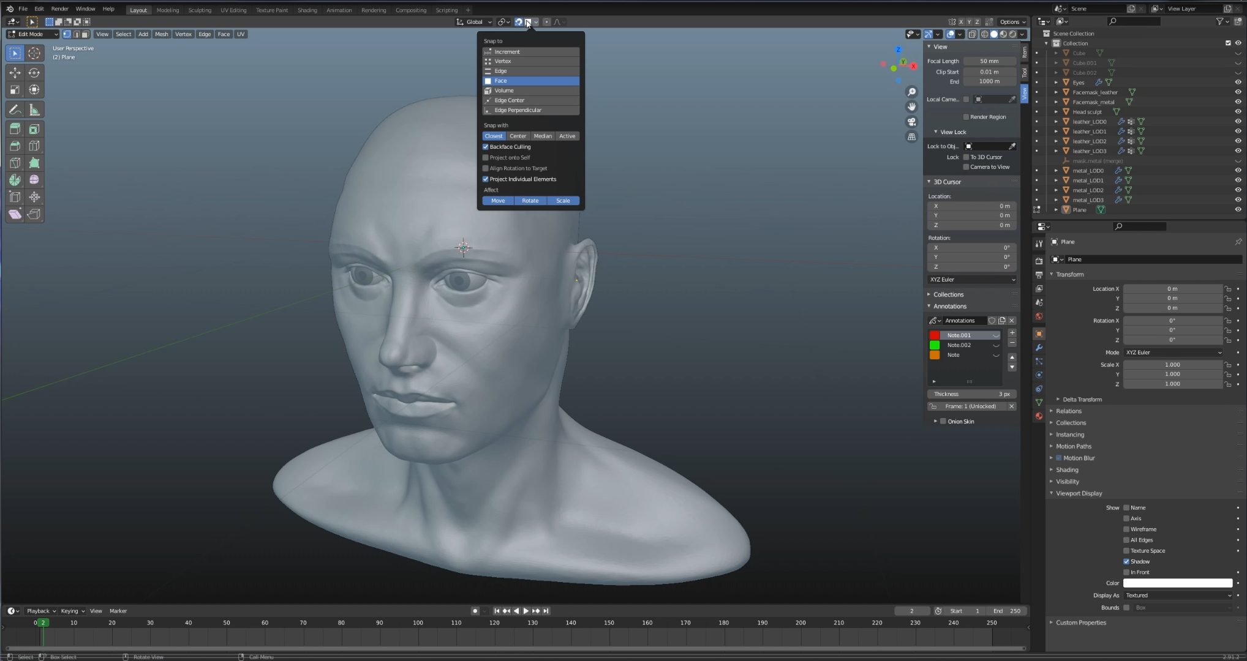The width and height of the screenshot is (1247, 661).
Task: Uncheck Backface Culling option
Action: [486, 147]
